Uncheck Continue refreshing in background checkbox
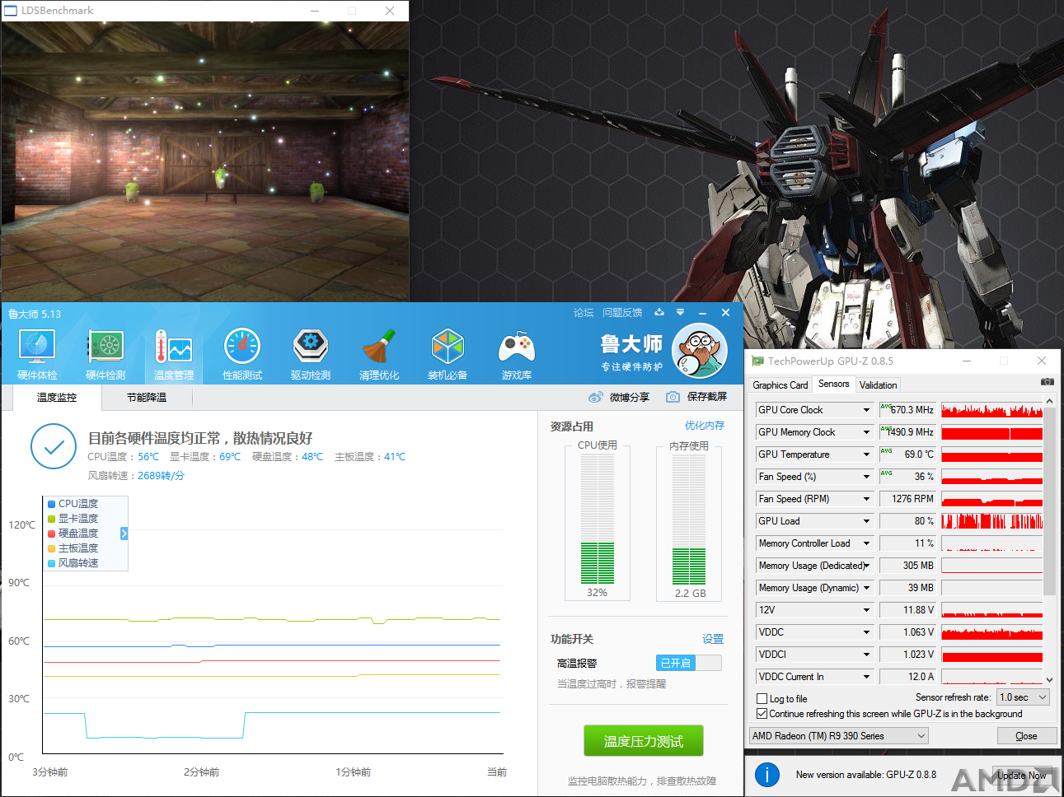 [762, 714]
